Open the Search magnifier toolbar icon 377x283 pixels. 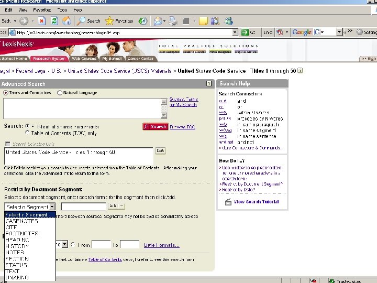81,21
